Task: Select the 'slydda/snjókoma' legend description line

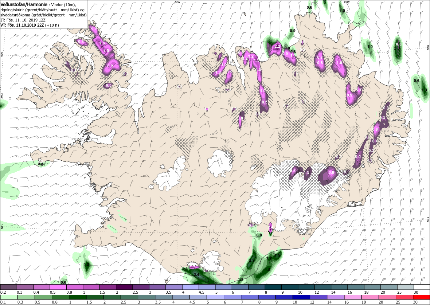Action: pos(43,15)
